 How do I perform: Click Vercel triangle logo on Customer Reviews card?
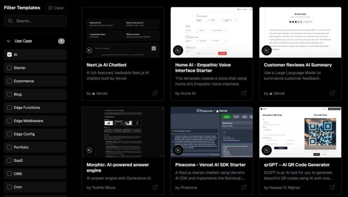[271, 93]
